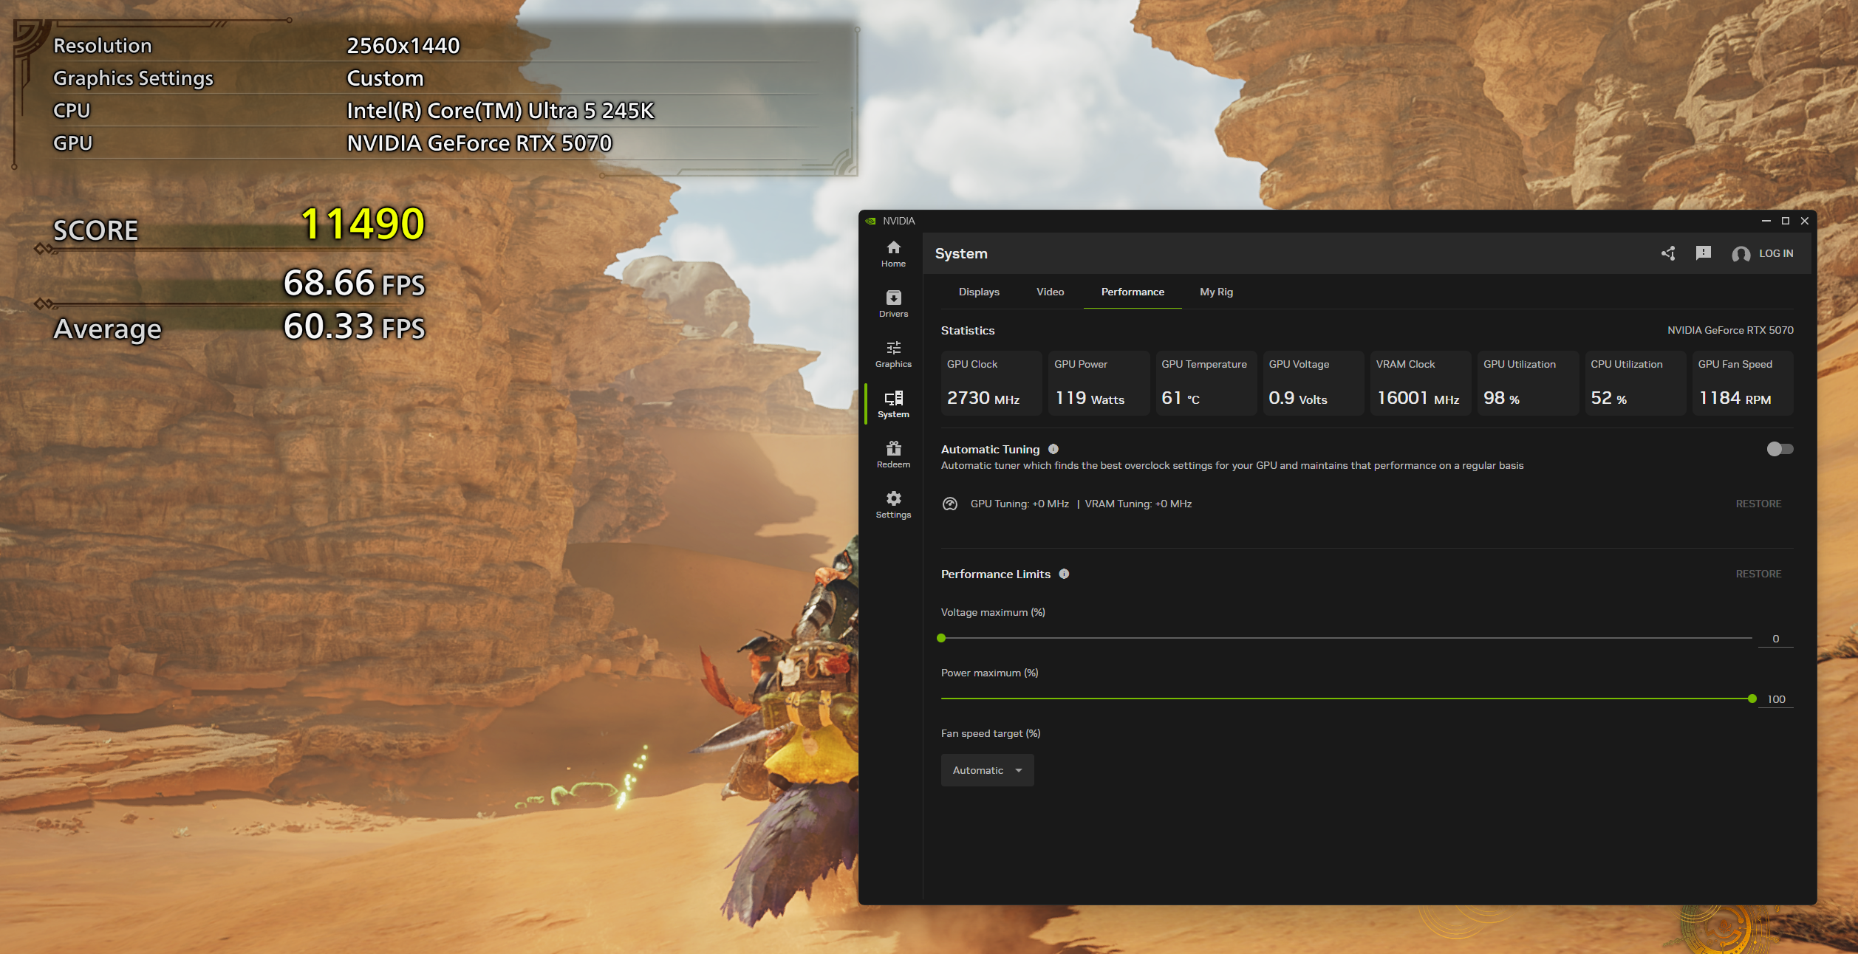This screenshot has width=1858, height=954.
Task: Maximize the NVIDIA window
Action: [1786, 221]
